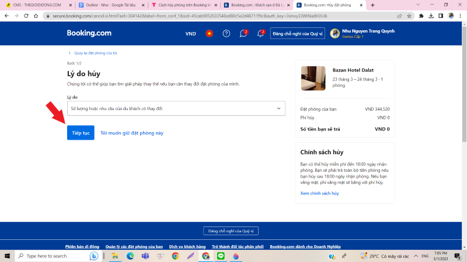The height and width of the screenshot is (262, 467).
Task: Open the Windows Start menu
Action: point(7,256)
